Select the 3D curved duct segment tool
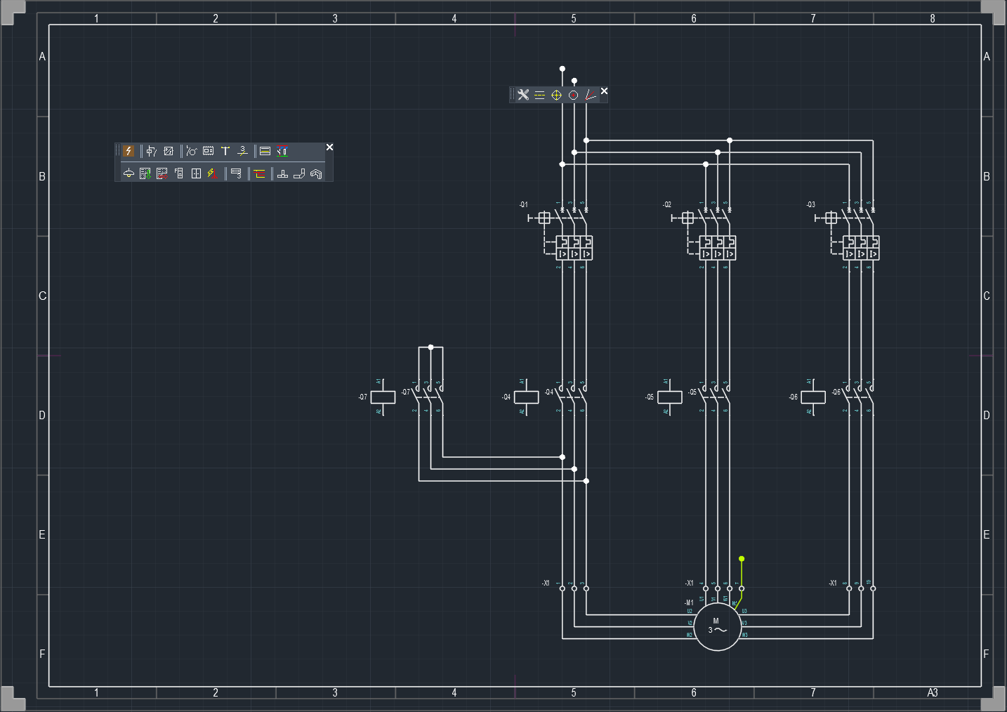The image size is (1007, 712). 316,173
